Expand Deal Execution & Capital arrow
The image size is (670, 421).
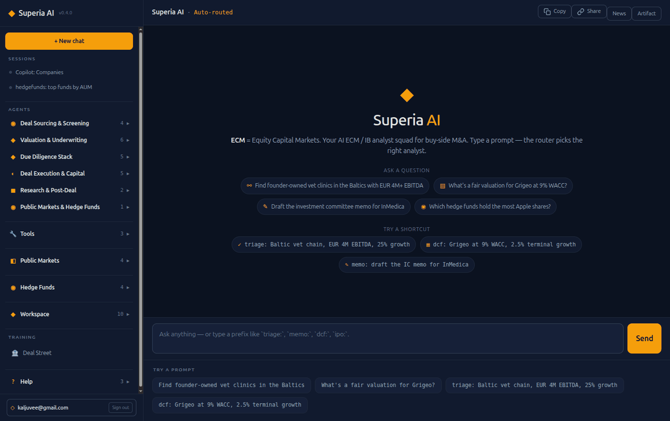click(x=128, y=174)
